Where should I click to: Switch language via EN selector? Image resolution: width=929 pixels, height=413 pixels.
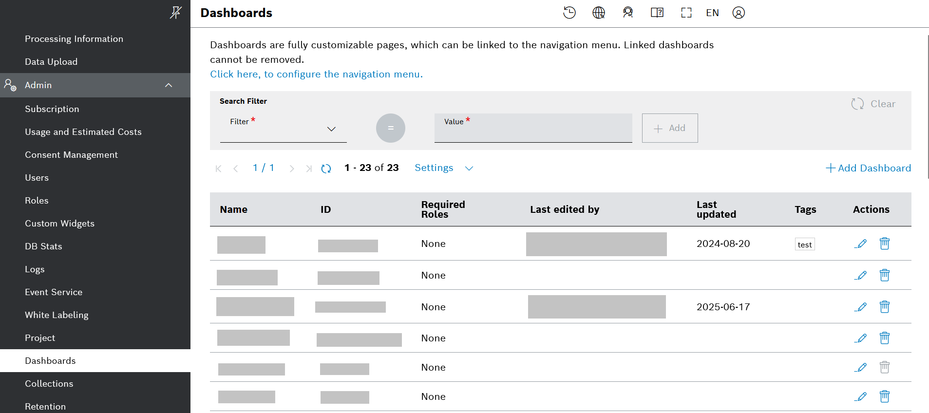(x=712, y=13)
